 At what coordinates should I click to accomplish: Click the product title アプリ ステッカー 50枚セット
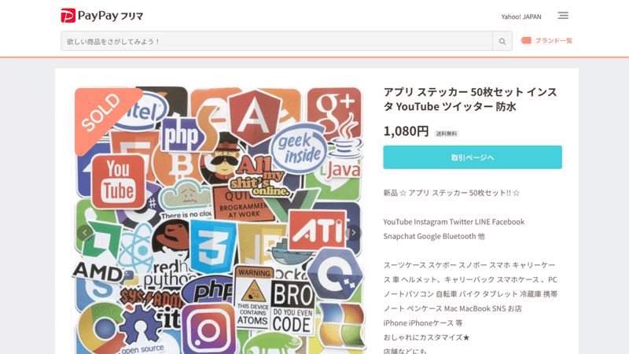pyautogui.click(x=470, y=99)
